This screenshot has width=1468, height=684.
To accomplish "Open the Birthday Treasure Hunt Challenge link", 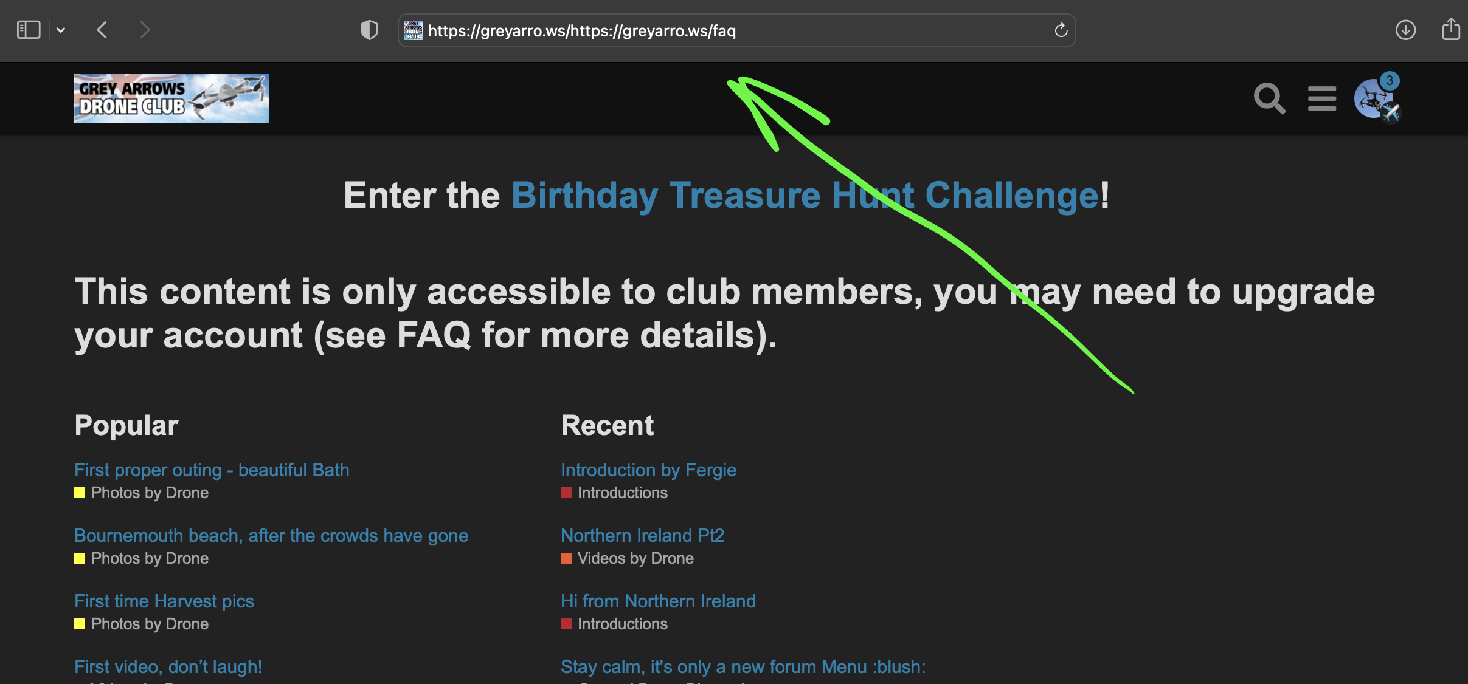I will click(x=805, y=196).
